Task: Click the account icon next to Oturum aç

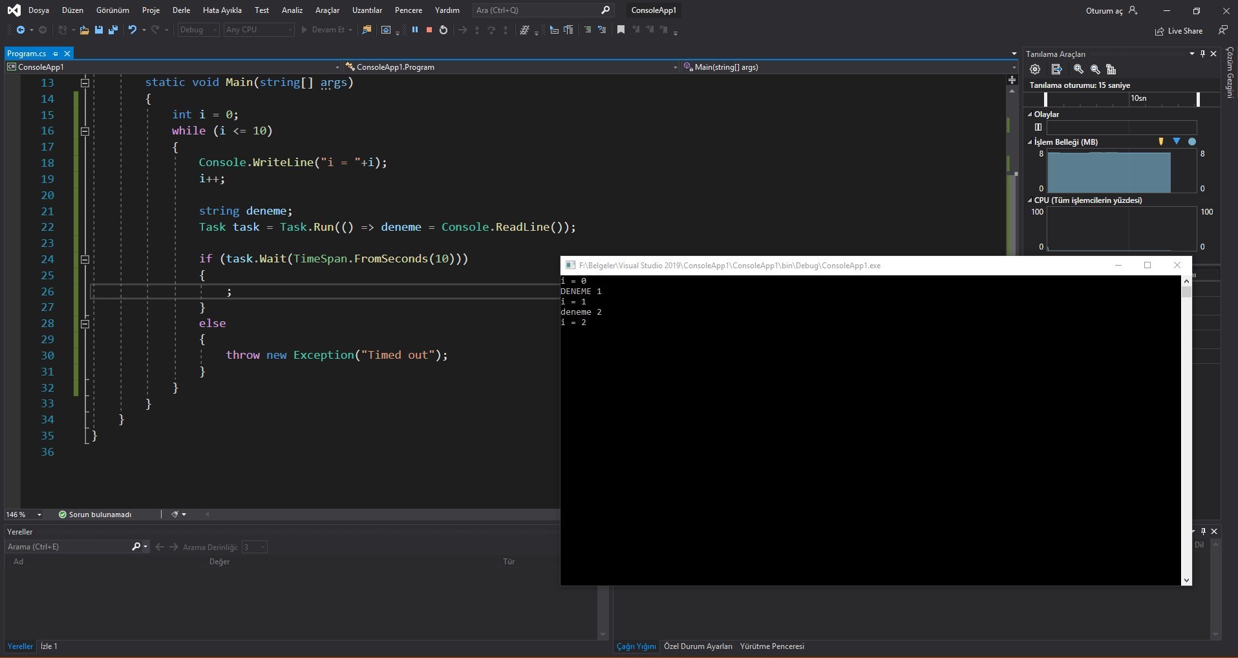Action: pos(1133,10)
